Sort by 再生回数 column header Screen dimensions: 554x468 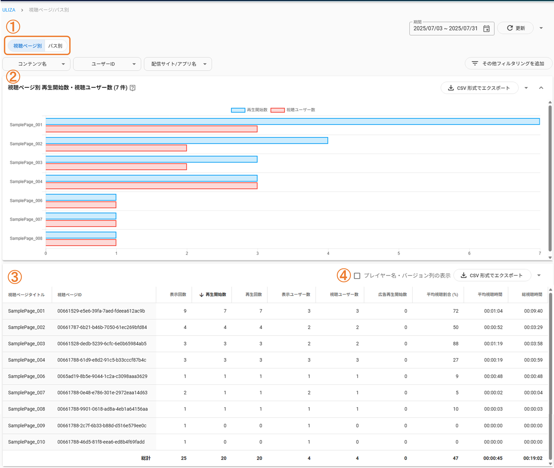point(254,295)
